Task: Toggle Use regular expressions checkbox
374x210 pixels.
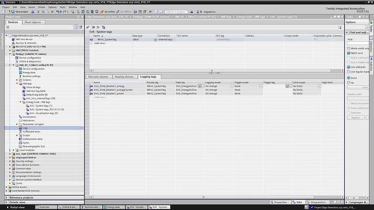Action: click(348, 72)
